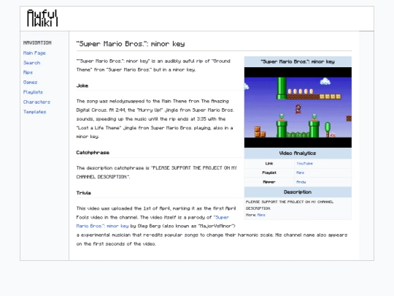Click the NAVIGATION sidebar heading

click(37, 43)
